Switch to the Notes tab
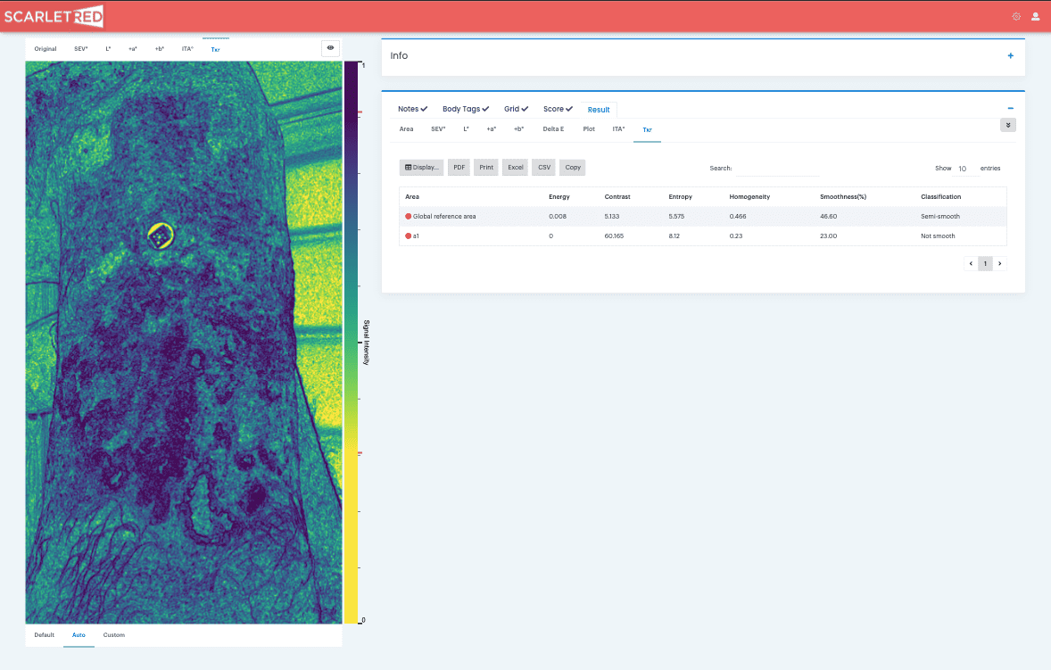The height and width of the screenshot is (670, 1051). click(x=412, y=109)
